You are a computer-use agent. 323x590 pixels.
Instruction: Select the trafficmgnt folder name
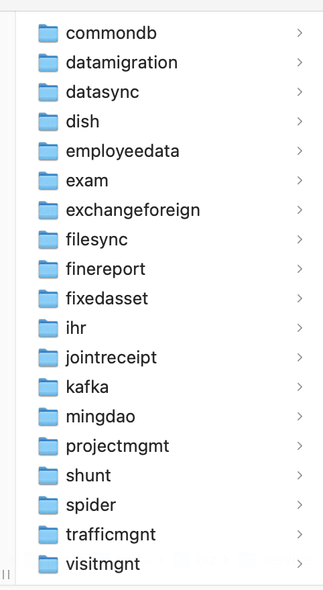point(111,534)
